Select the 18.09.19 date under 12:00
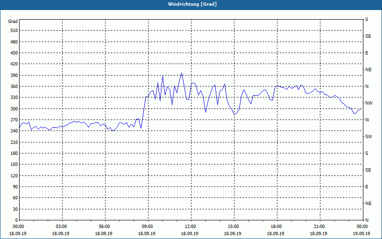This screenshot has height=239, width=382. pos(190,234)
